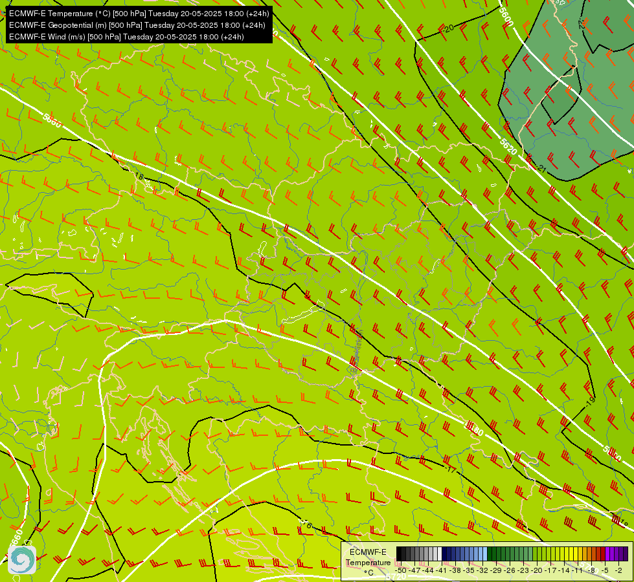Click the -21 isotherm label on map

(542, 168)
